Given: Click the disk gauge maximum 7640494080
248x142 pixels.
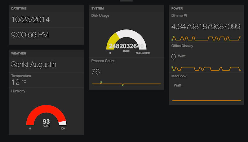Looking at the screenshot, I should (x=143, y=53).
